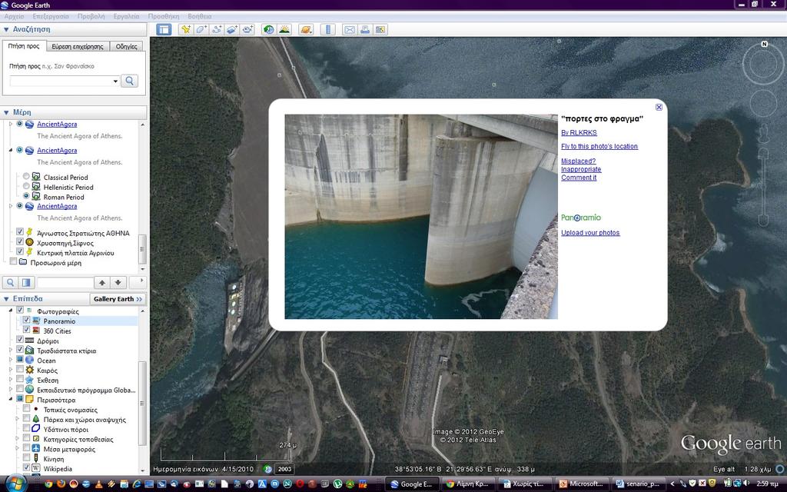787x492 pixels.
Task: Click the Επίπεδα panel vertical scrollbar
Action: [x=142, y=403]
